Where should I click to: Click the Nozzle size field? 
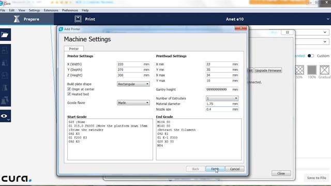(222, 109)
